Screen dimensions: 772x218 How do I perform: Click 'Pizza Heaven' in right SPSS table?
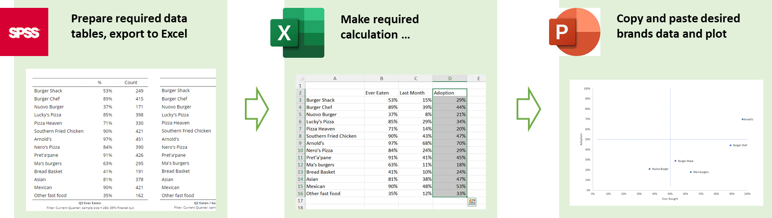click(x=176, y=123)
